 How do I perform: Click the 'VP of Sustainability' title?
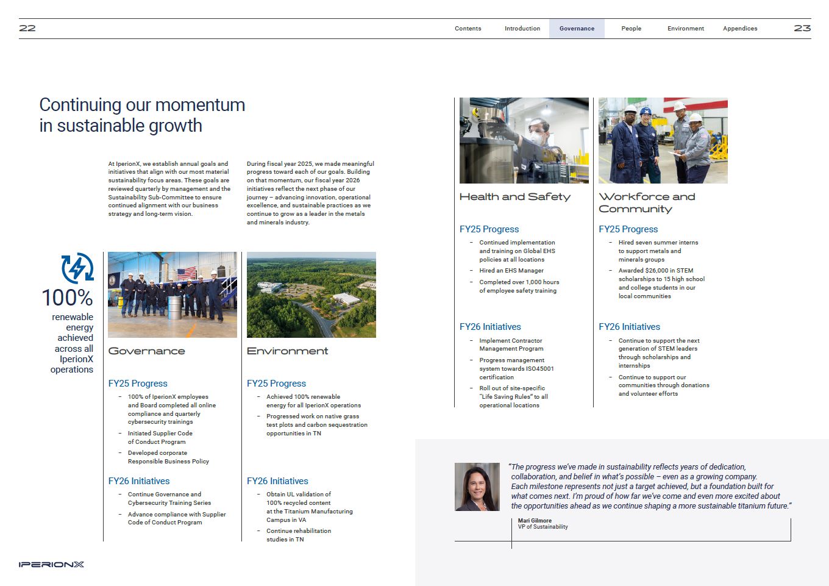[543, 527]
